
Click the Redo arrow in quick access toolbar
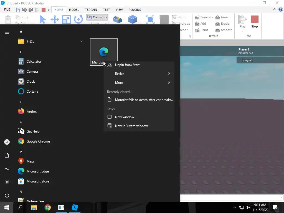(x=31, y=10)
